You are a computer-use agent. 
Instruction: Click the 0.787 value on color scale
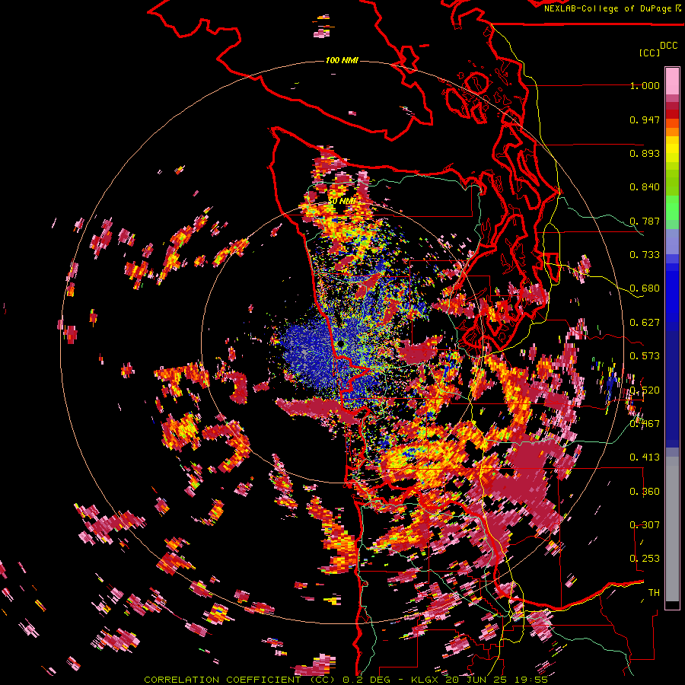645,221
